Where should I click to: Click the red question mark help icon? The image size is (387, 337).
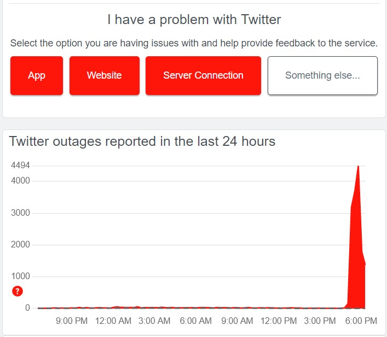click(x=17, y=291)
